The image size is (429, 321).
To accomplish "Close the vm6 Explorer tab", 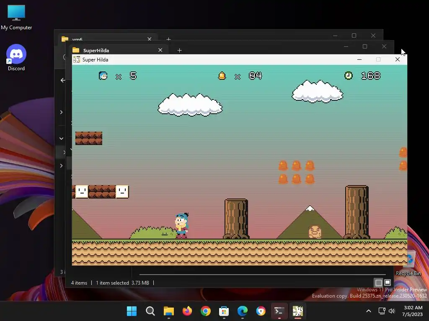I will pyautogui.click(x=150, y=39).
